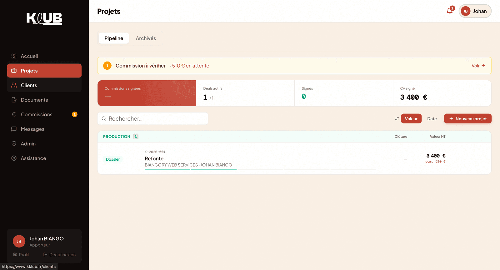Click the Voir link in commission banner
The height and width of the screenshot is (270, 500).
(x=478, y=66)
